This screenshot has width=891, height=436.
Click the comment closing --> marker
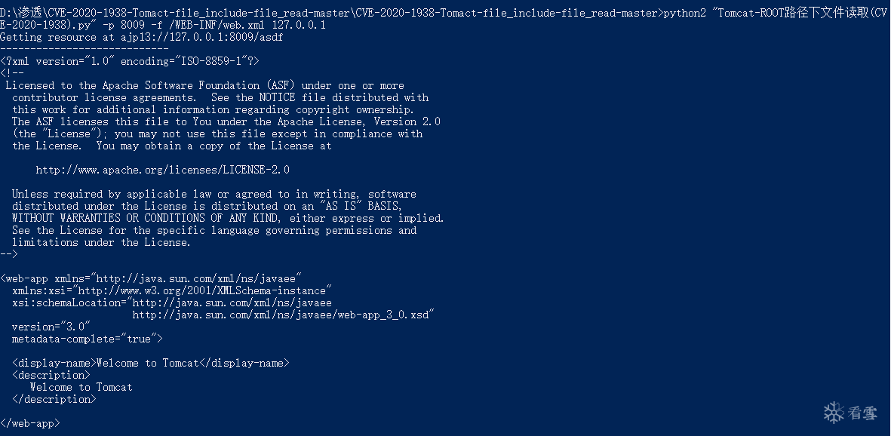coord(9,254)
